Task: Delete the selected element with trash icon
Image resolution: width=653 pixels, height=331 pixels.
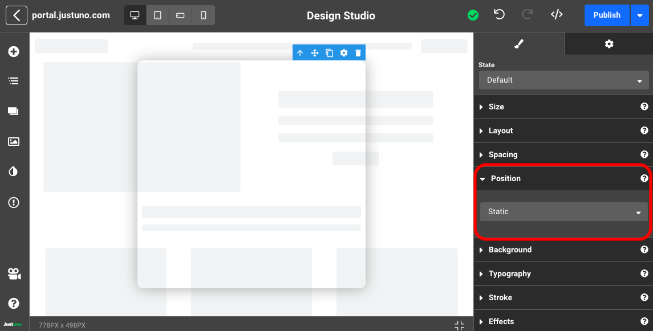Action: (x=358, y=53)
